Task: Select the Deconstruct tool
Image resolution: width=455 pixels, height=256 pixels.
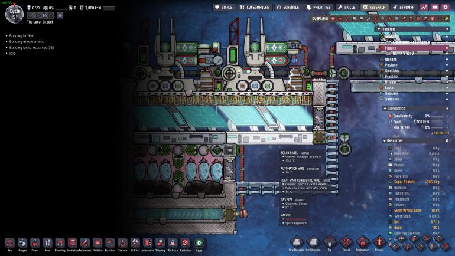Action: coord(363,243)
